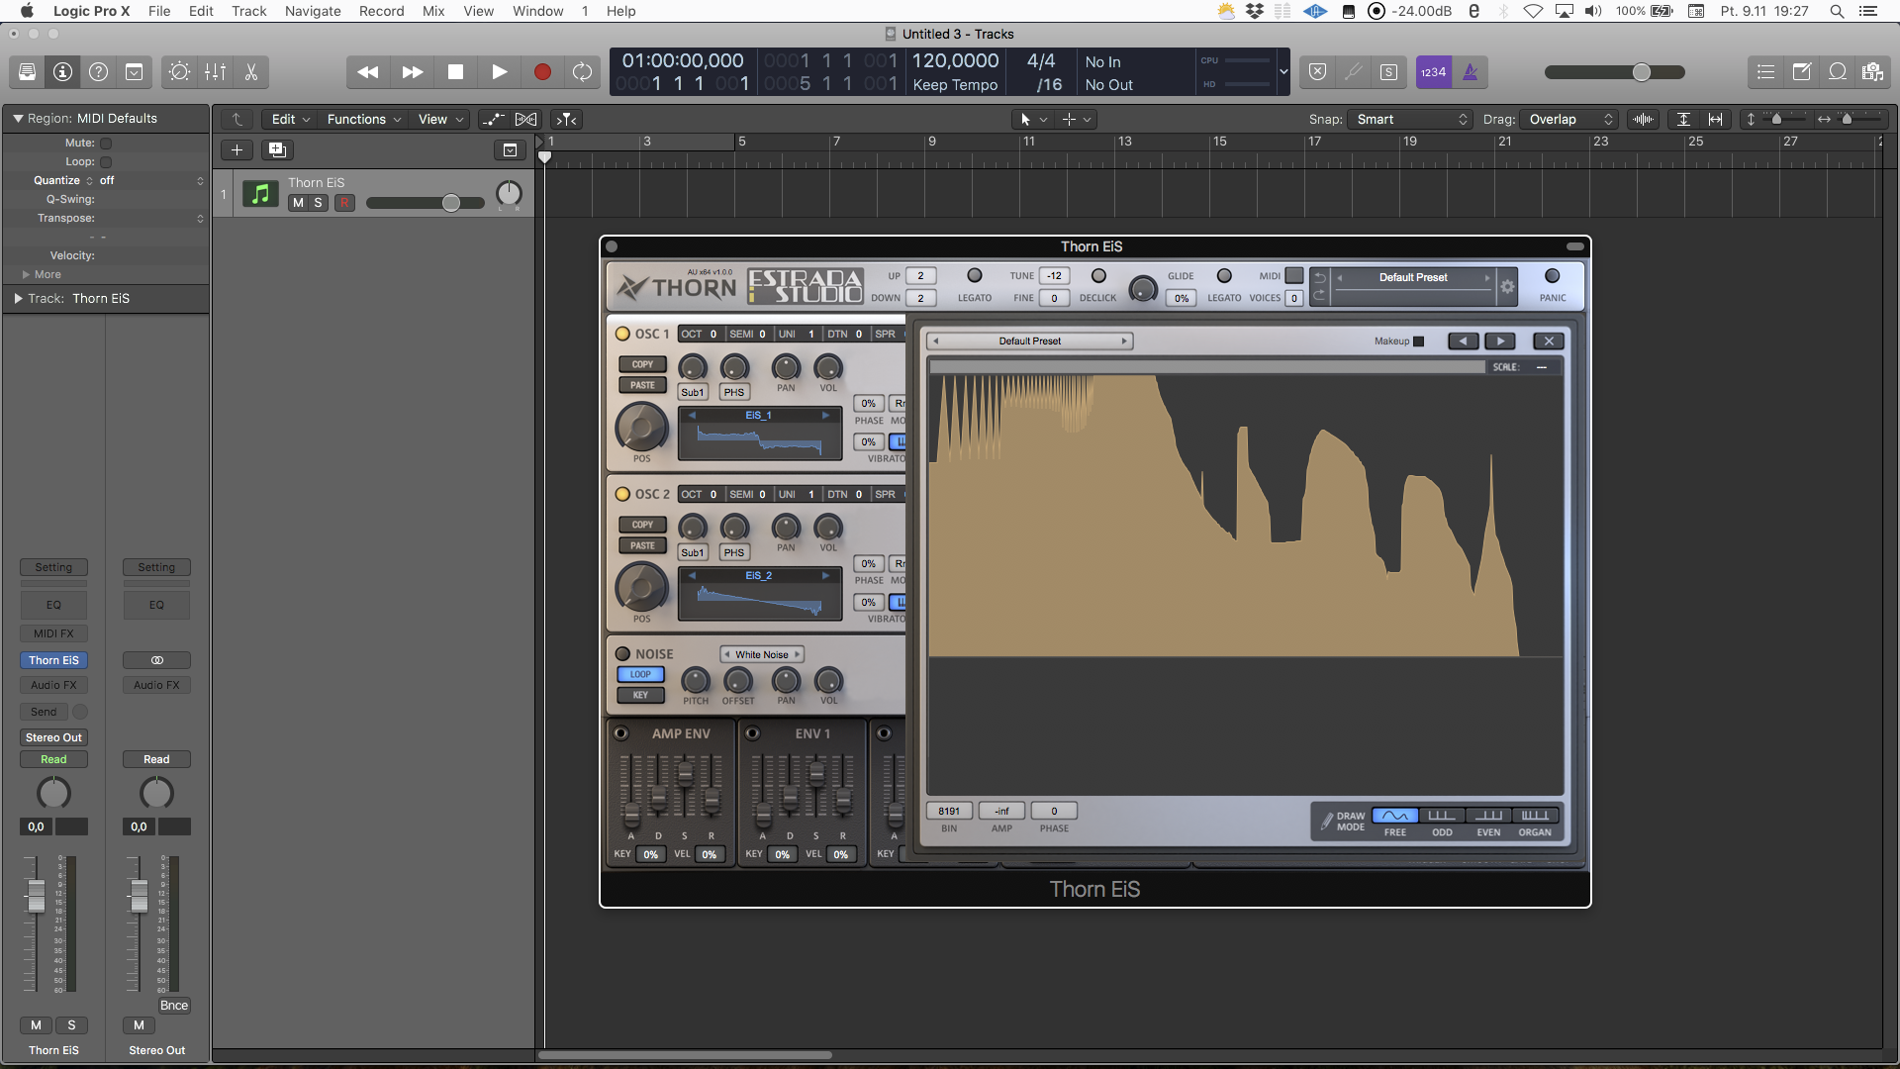Toggle the Metronome button
The image size is (1900, 1069).
coord(1471,72)
